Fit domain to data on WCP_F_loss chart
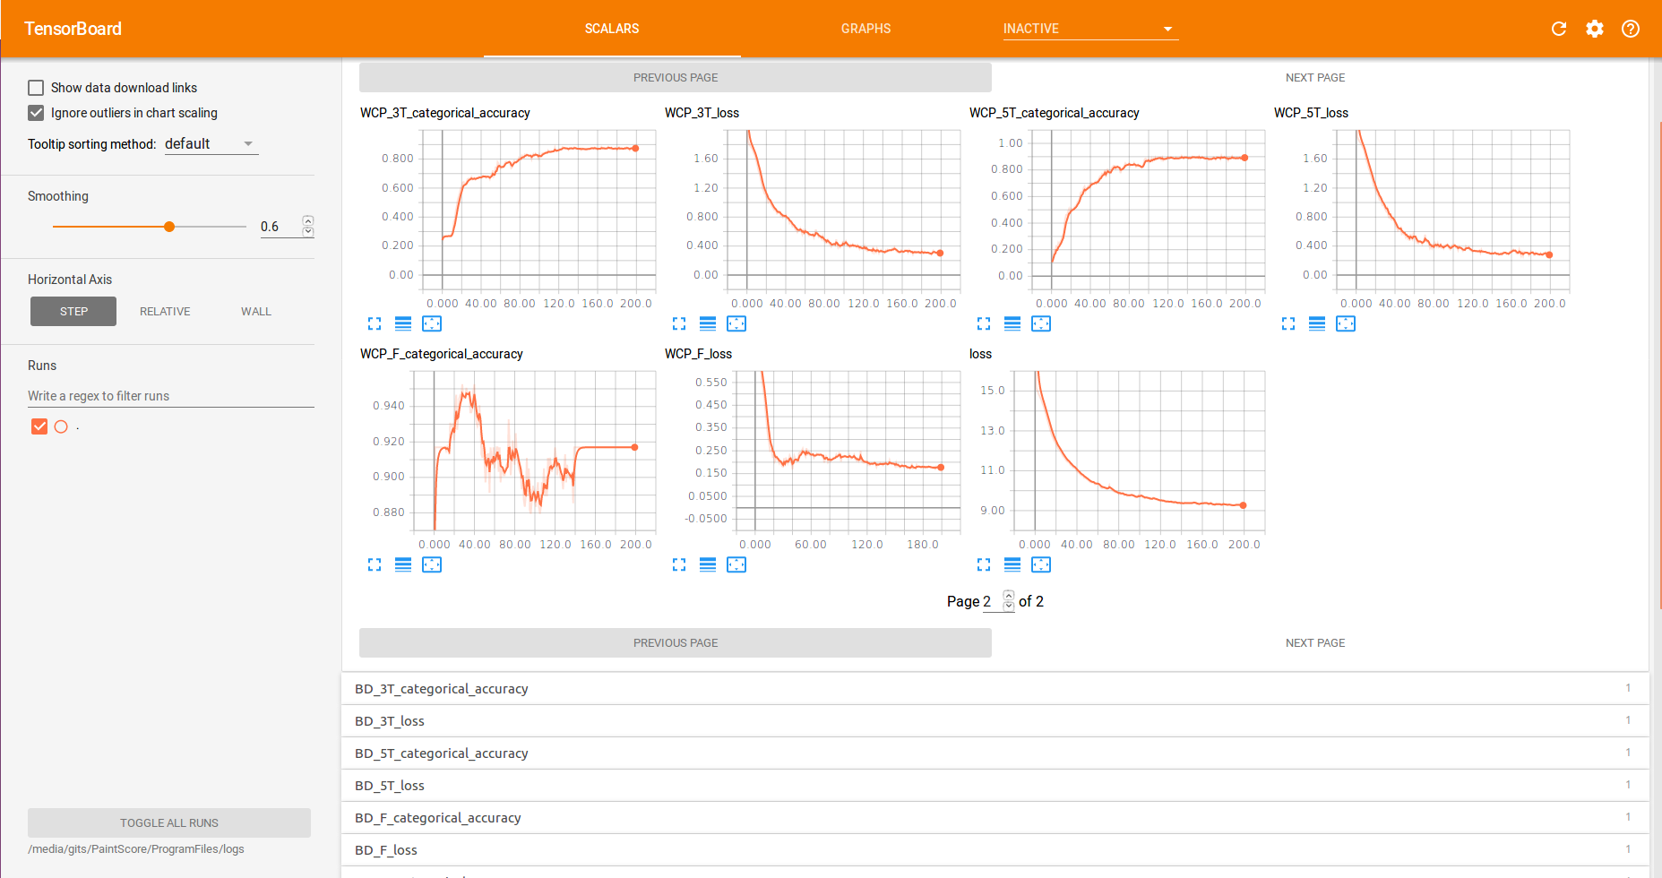This screenshot has height=878, width=1662. click(736, 564)
